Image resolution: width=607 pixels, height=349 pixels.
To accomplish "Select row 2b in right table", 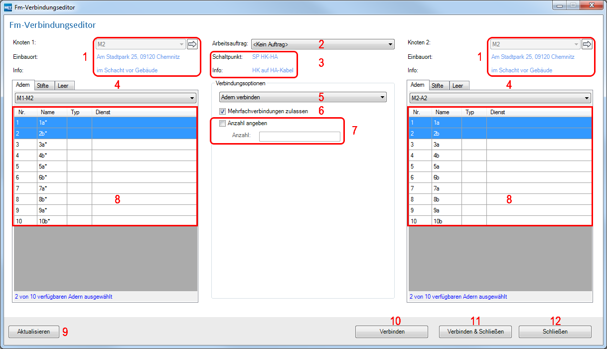I will point(500,133).
